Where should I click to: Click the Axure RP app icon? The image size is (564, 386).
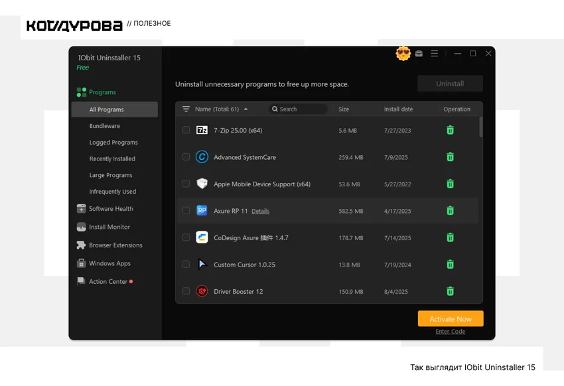202,211
